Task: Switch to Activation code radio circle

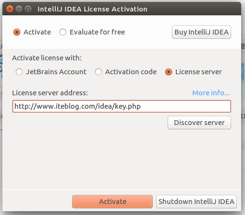Action: point(98,72)
